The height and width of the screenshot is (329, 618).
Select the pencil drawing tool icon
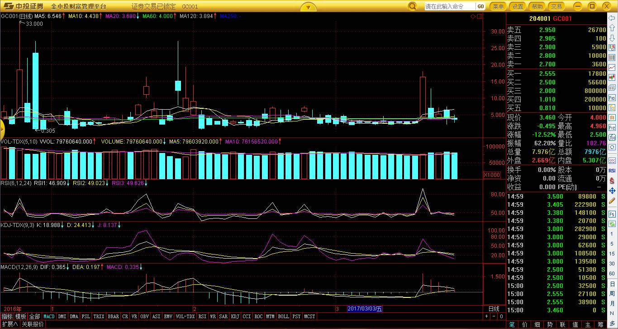point(612,200)
